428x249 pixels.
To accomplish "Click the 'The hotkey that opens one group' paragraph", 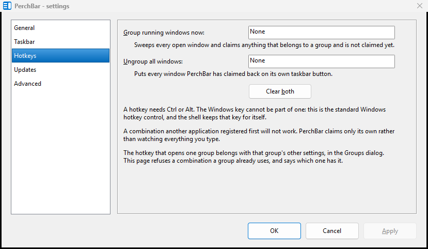I will pyautogui.click(x=253, y=157).
